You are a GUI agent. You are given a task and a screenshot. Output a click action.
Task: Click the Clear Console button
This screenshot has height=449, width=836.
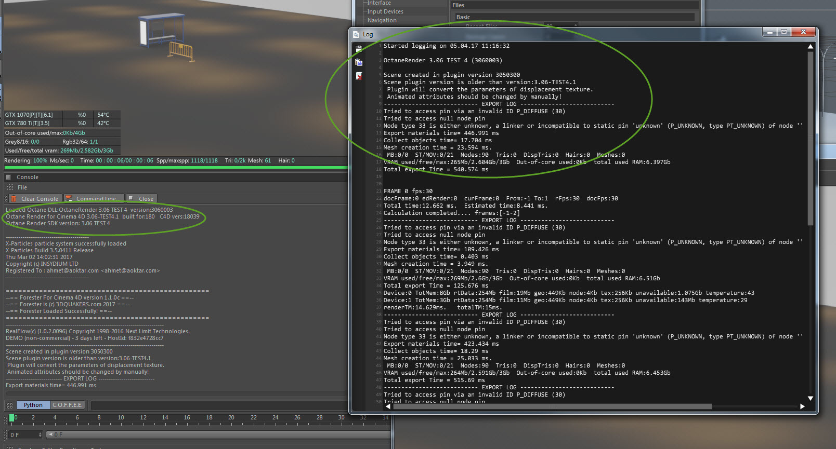[35, 199]
